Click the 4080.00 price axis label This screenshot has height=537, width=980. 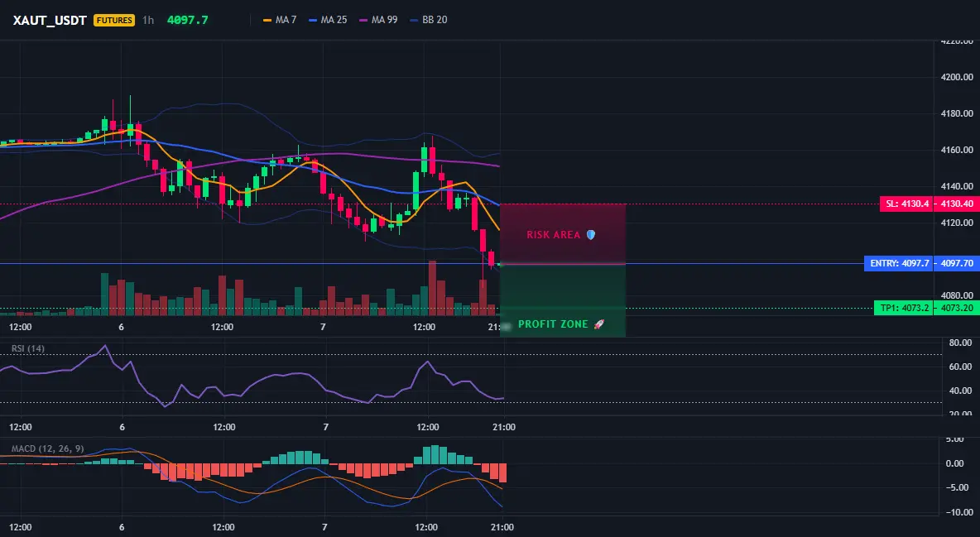(x=958, y=295)
